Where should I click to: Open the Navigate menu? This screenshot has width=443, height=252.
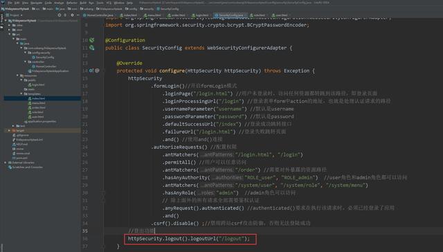click(36, 3)
